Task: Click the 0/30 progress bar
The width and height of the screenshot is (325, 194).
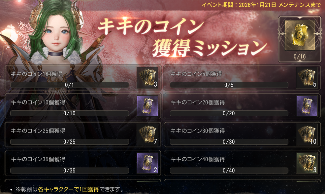Action: 229,142
